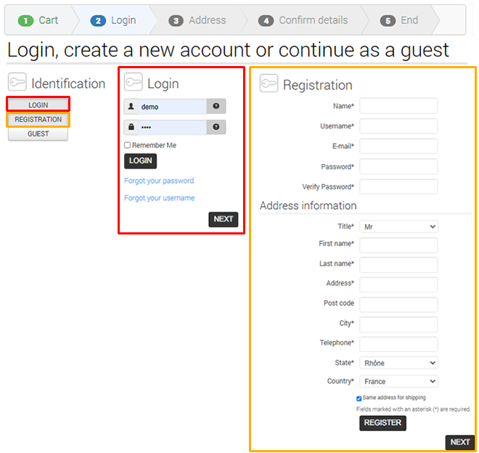Click the padlock icon in password row
The width and height of the screenshot is (479, 453).
point(131,127)
